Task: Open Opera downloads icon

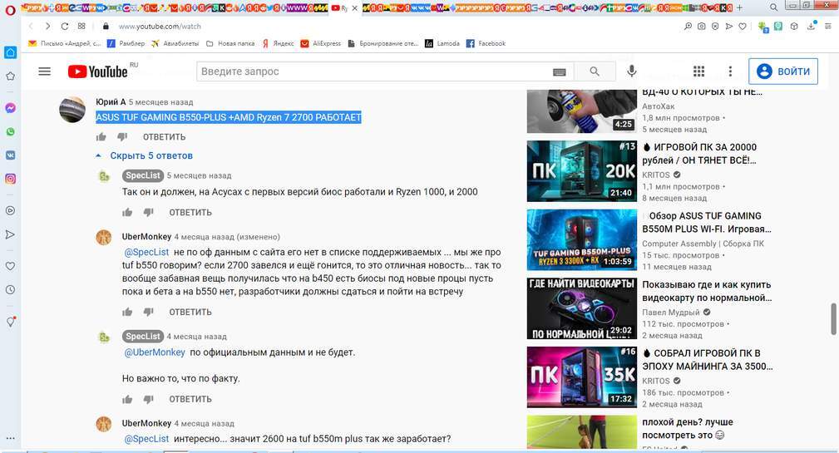Action: click(x=812, y=27)
